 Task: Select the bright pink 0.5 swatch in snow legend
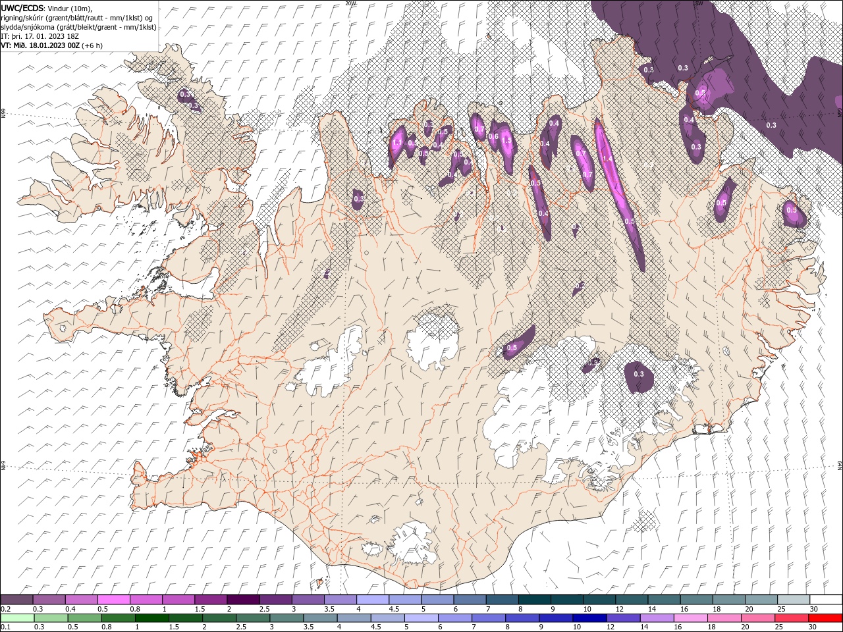(114, 600)
